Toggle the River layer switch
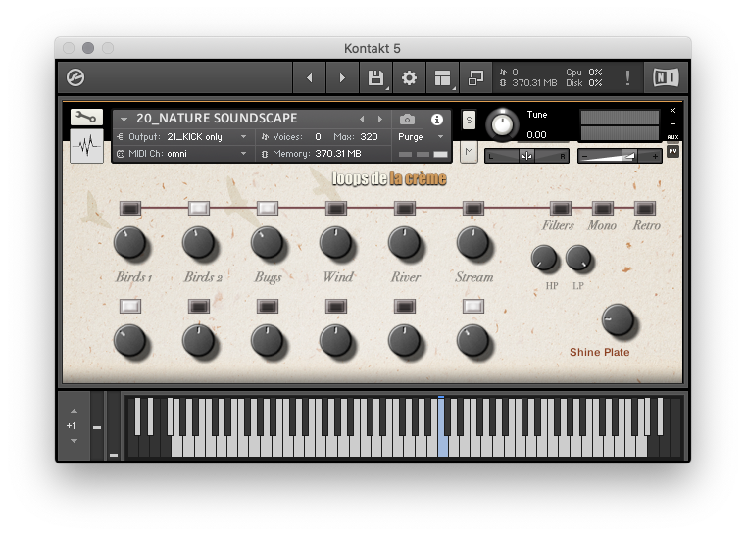The height and width of the screenshot is (536, 746). point(405,208)
